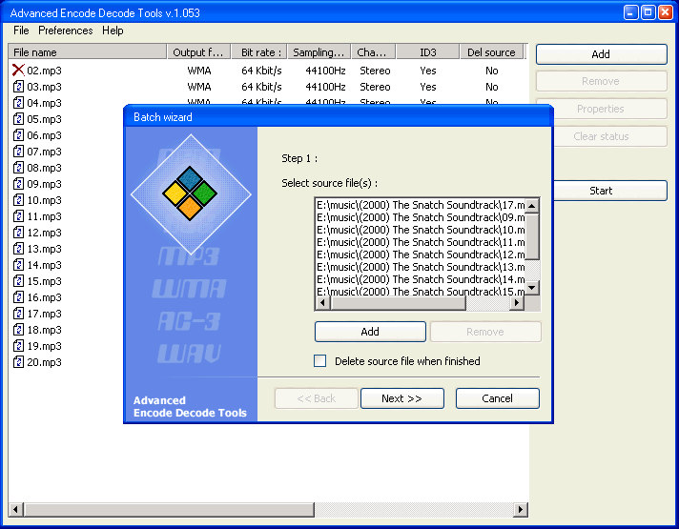The image size is (679, 529).
Task: Click the 44100Hz cell of 03.mp3
Action: click(x=325, y=87)
